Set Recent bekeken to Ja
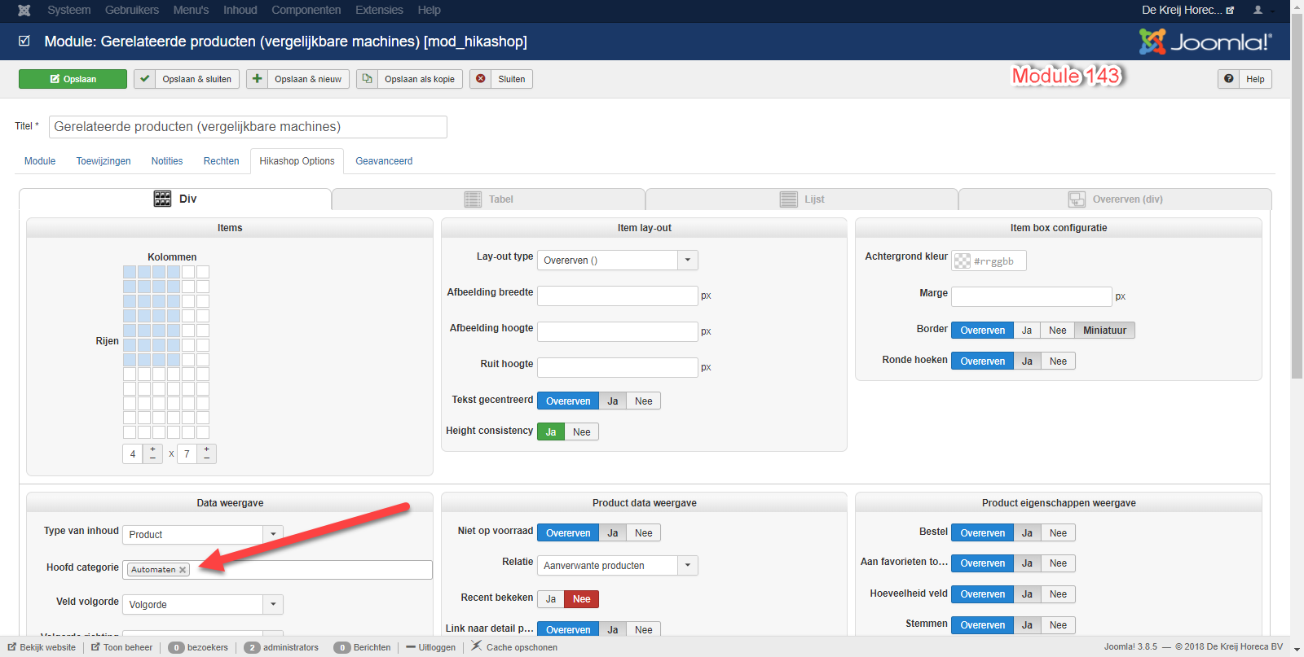The image size is (1304, 657). (x=551, y=599)
